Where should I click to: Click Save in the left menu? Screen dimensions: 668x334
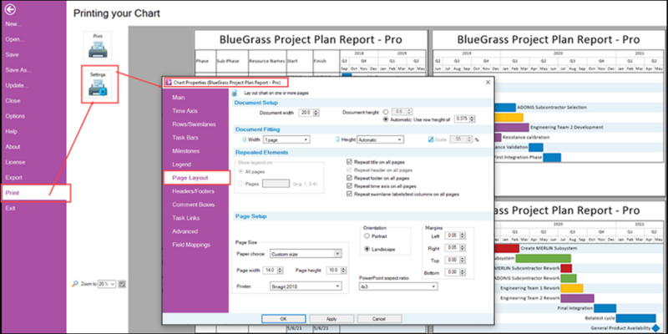click(12, 54)
